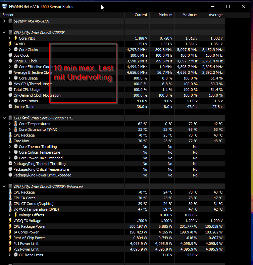Click the lightning icon beside VDDQ TX Voltage

click(10, 221)
